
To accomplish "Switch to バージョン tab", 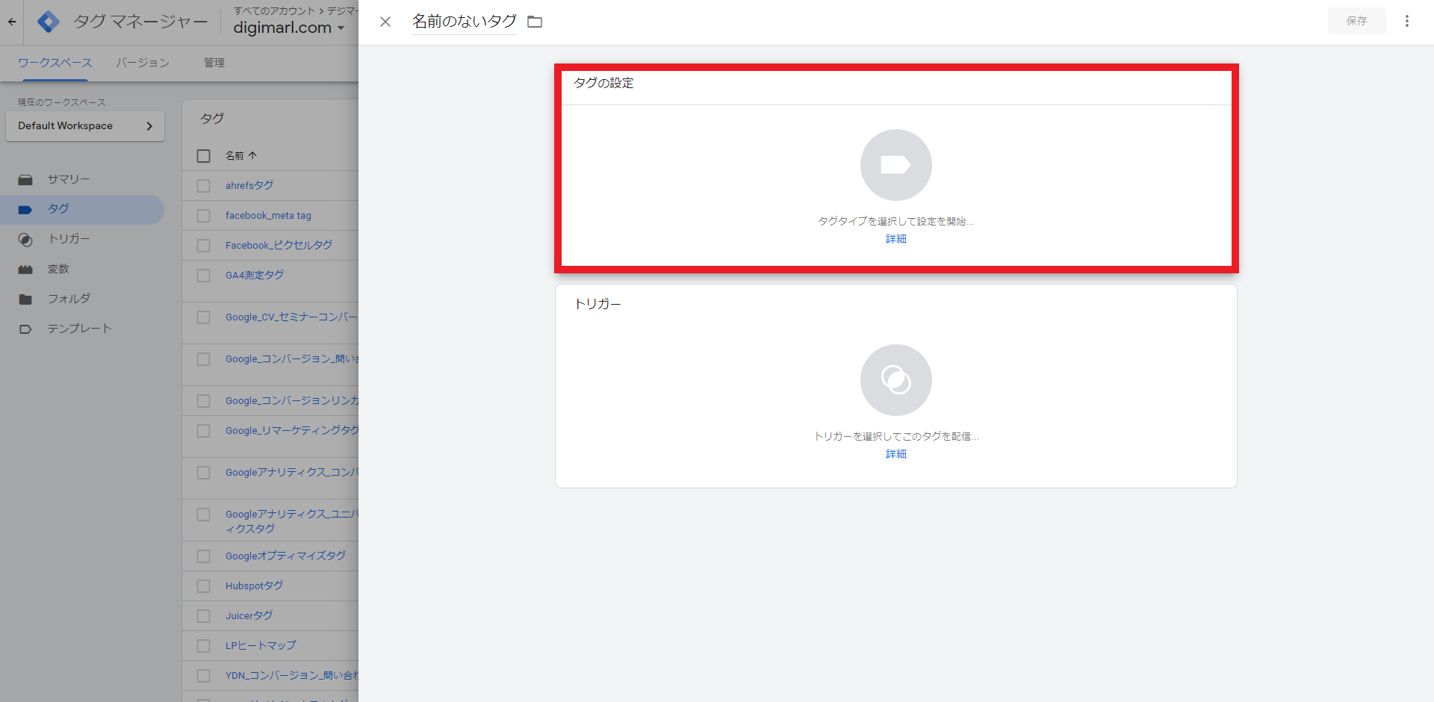I will point(143,63).
